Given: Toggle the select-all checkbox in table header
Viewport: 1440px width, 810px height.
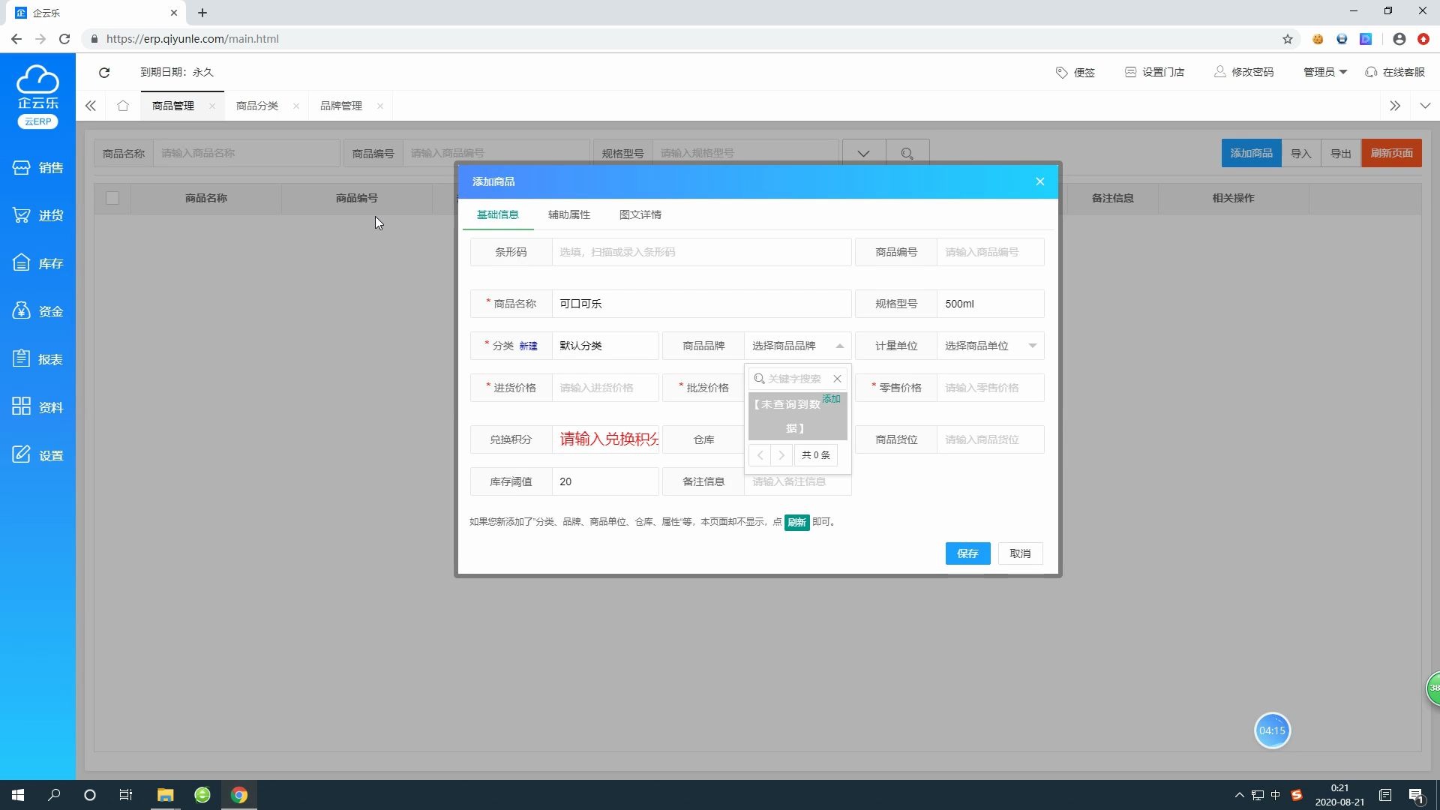Looking at the screenshot, I should coord(112,198).
